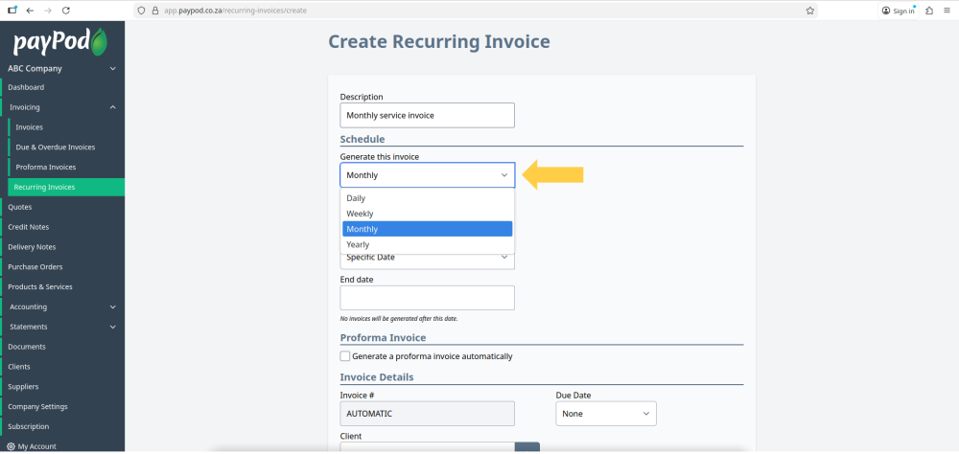
Task: Open Recurring Invoices in sidebar
Action: pos(66,187)
